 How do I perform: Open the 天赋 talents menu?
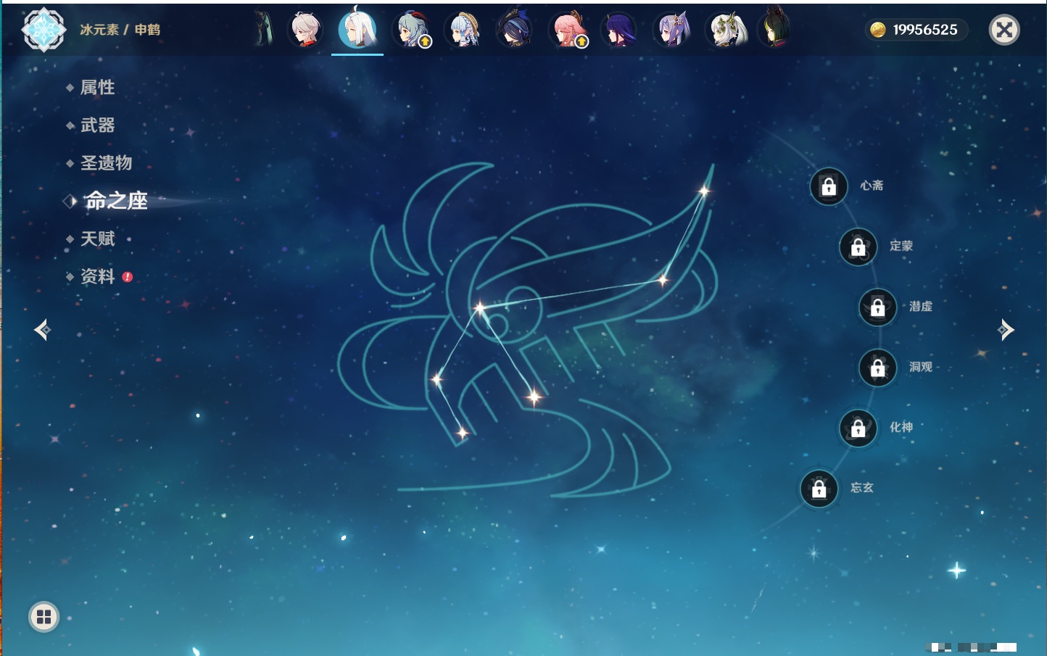click(97, 238)
